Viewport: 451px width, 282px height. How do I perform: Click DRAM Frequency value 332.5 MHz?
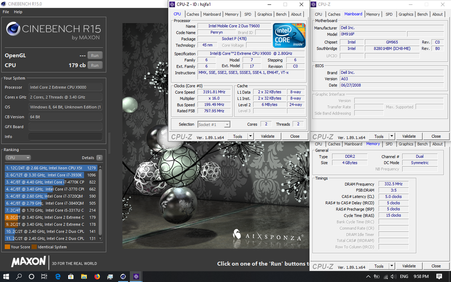[x=393, y=184]
